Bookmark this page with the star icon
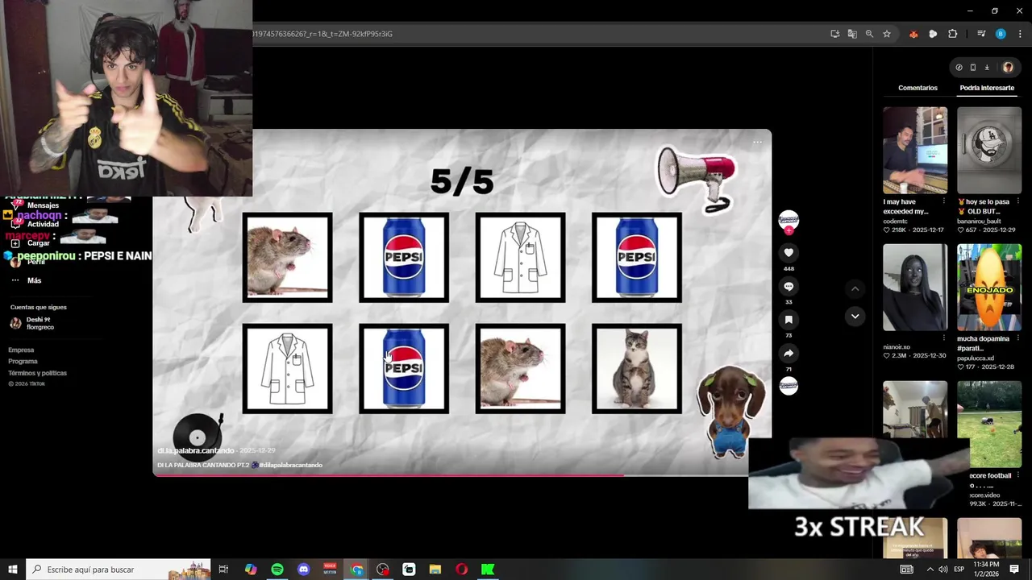Screen dimensions: 1032x580 [x=887, y=34]
